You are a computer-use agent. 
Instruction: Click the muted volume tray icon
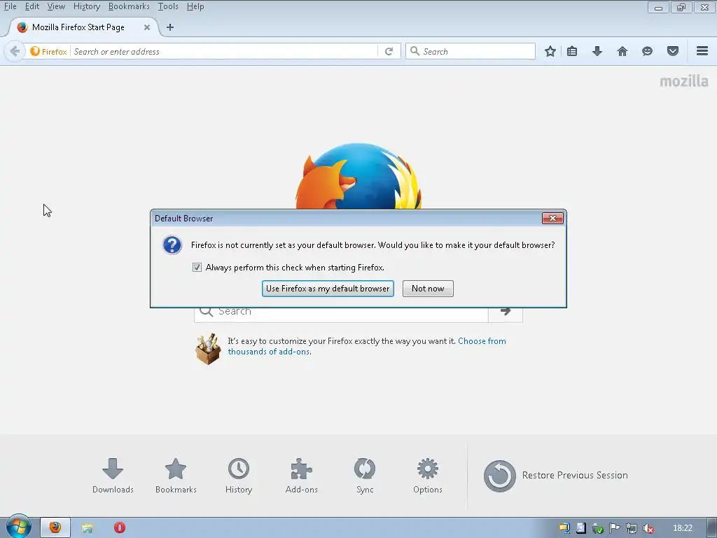(x=648, y=528)
